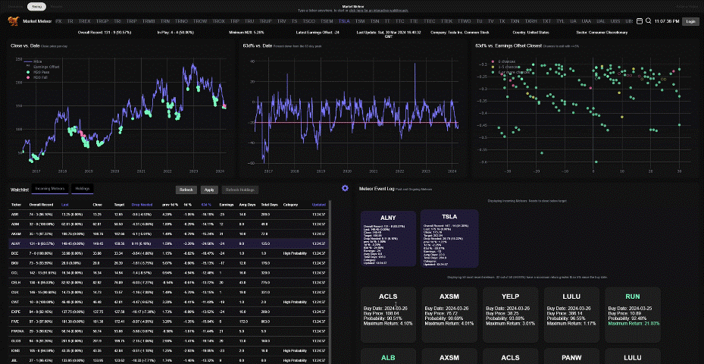704x364 pixels.
Task: Sort watchlist by 63d % column
Action: [206, 205]
